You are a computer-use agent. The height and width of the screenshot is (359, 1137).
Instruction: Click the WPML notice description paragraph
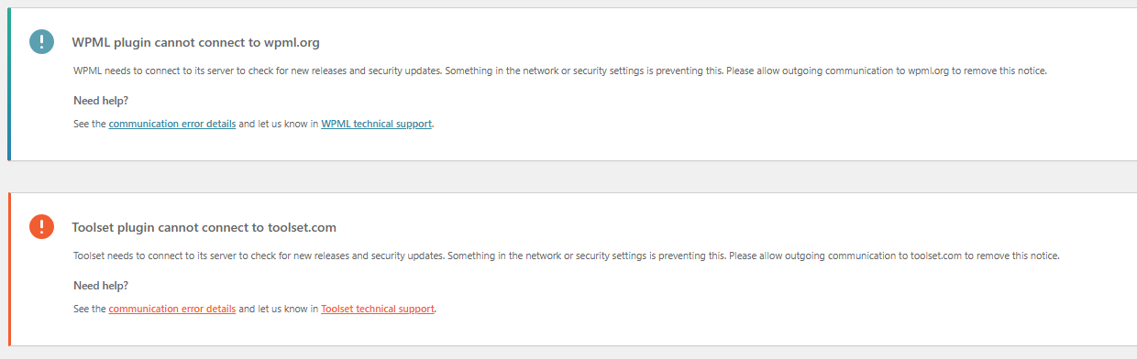[x=559, y=71]
